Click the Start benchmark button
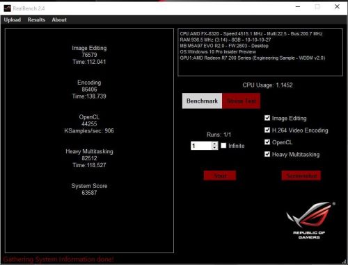The image size is (348, 265). [x=220, y=176]
